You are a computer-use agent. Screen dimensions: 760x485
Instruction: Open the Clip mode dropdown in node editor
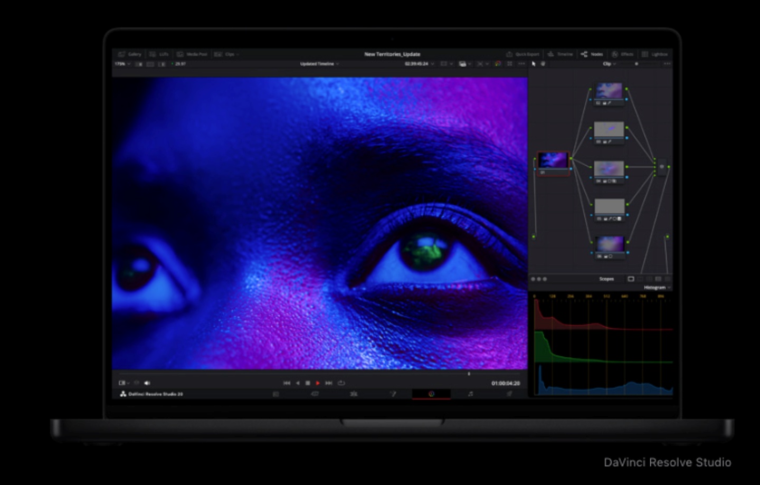click(x=609, y=64)
